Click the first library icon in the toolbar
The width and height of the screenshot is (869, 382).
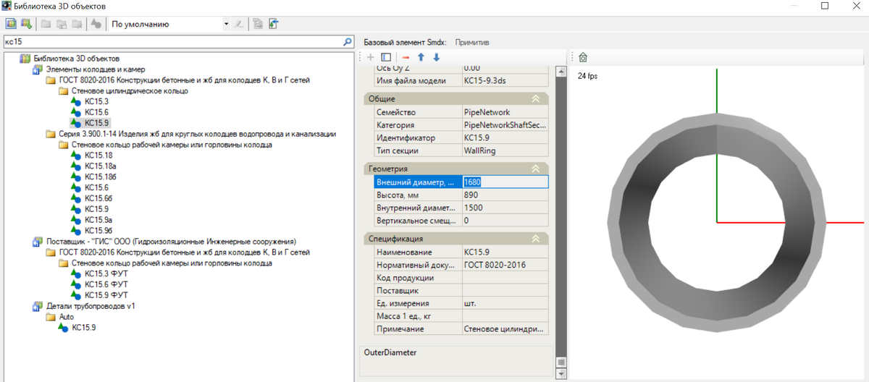click(x=11, y=24)
